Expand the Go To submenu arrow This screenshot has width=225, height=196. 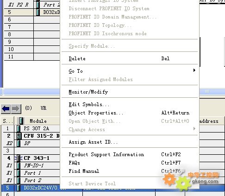pyautogui.click(x=194, y=70)
